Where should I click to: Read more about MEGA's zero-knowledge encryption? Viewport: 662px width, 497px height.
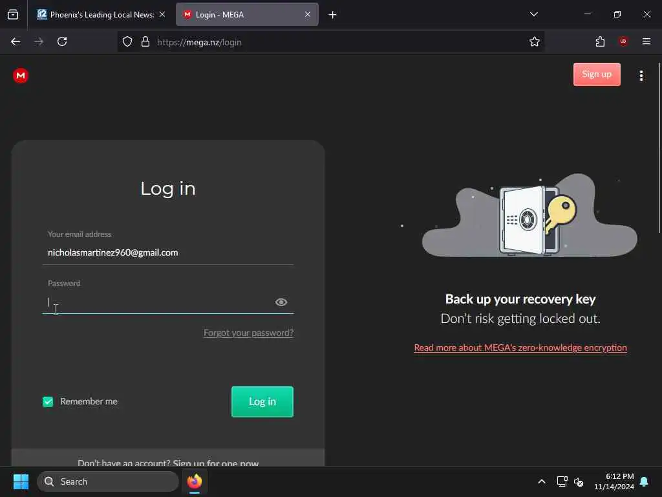520,348
